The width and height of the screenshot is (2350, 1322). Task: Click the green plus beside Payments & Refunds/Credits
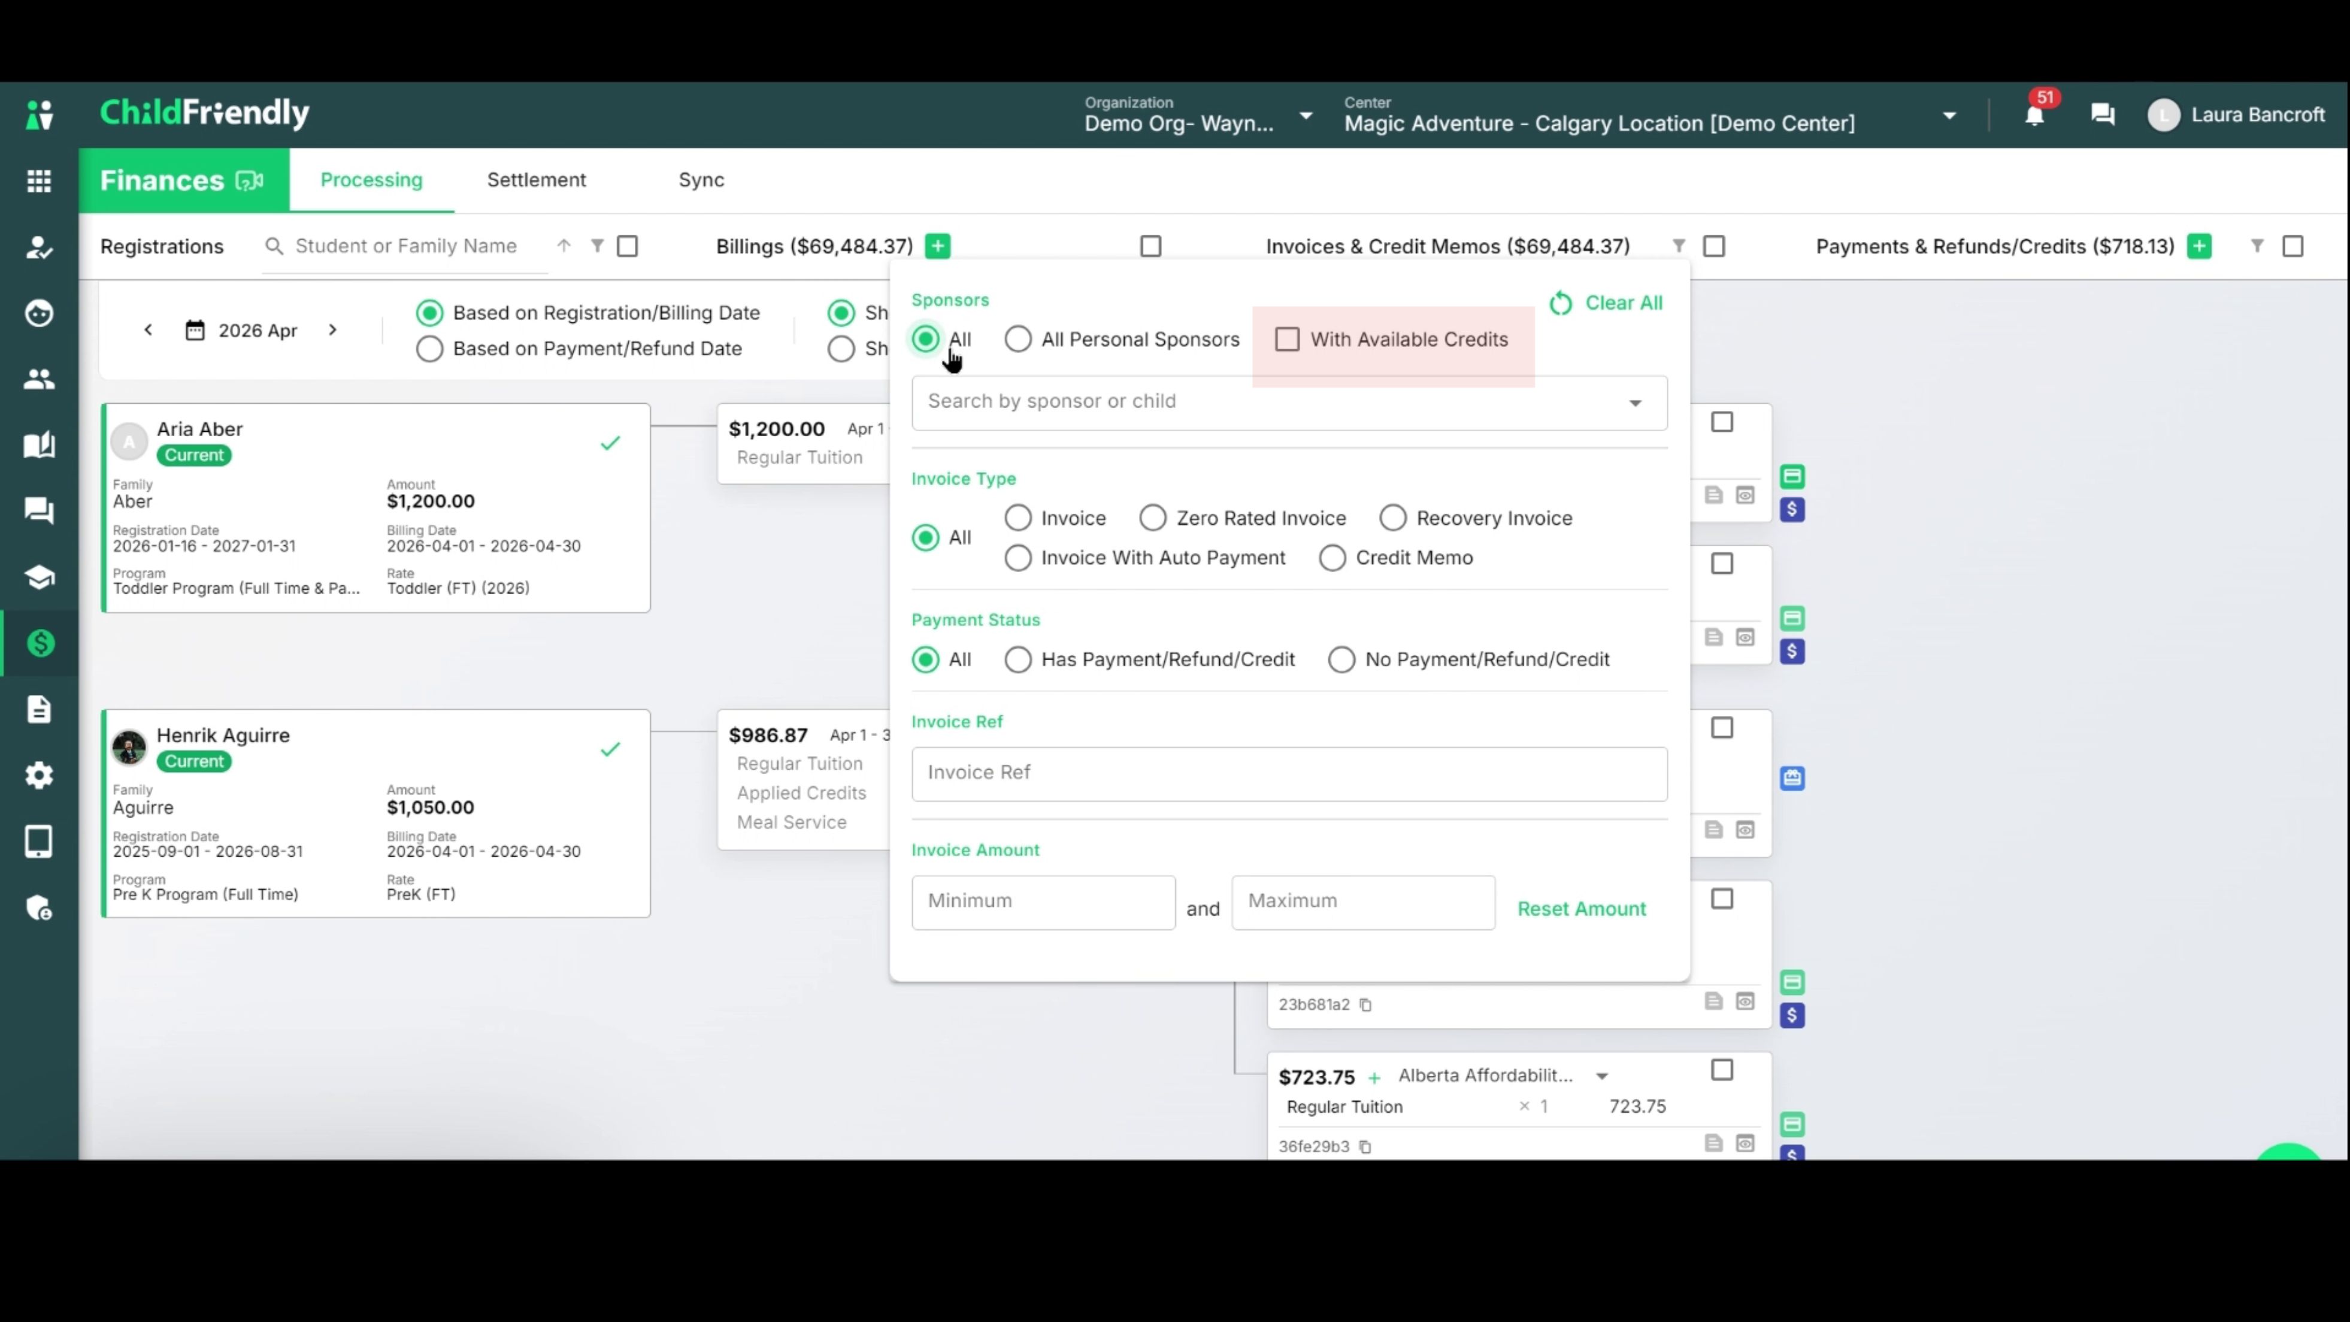click(x=2200, y=246)
